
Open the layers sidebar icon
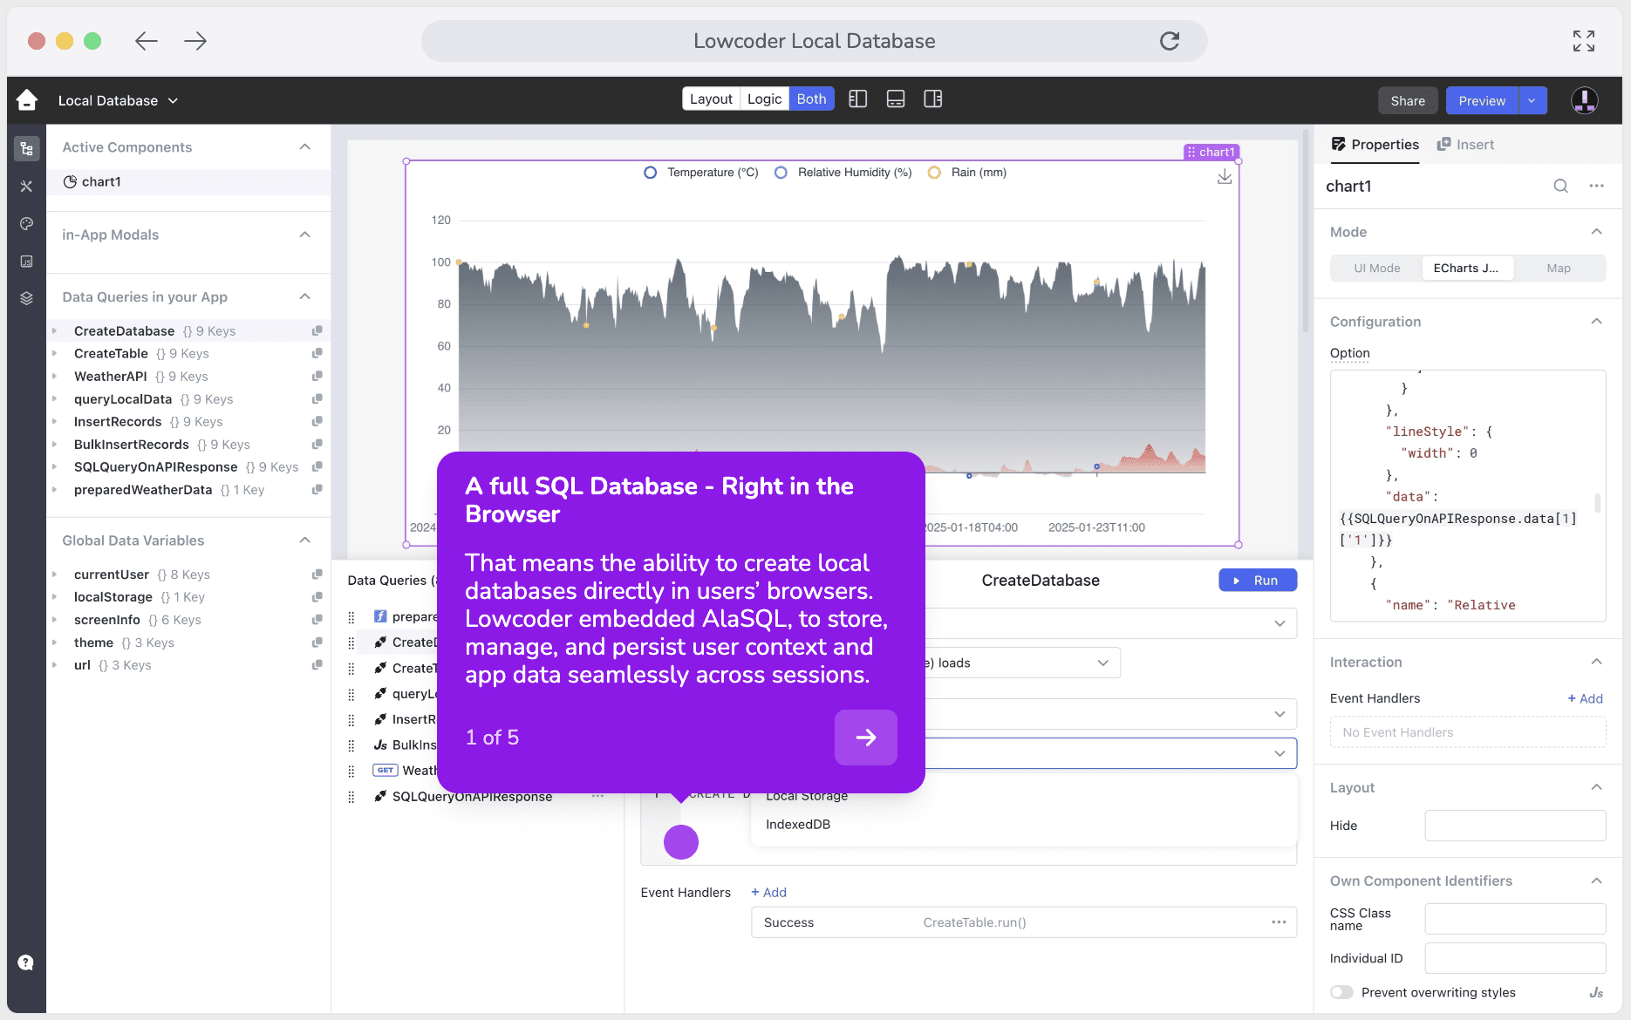pos(26,298)
